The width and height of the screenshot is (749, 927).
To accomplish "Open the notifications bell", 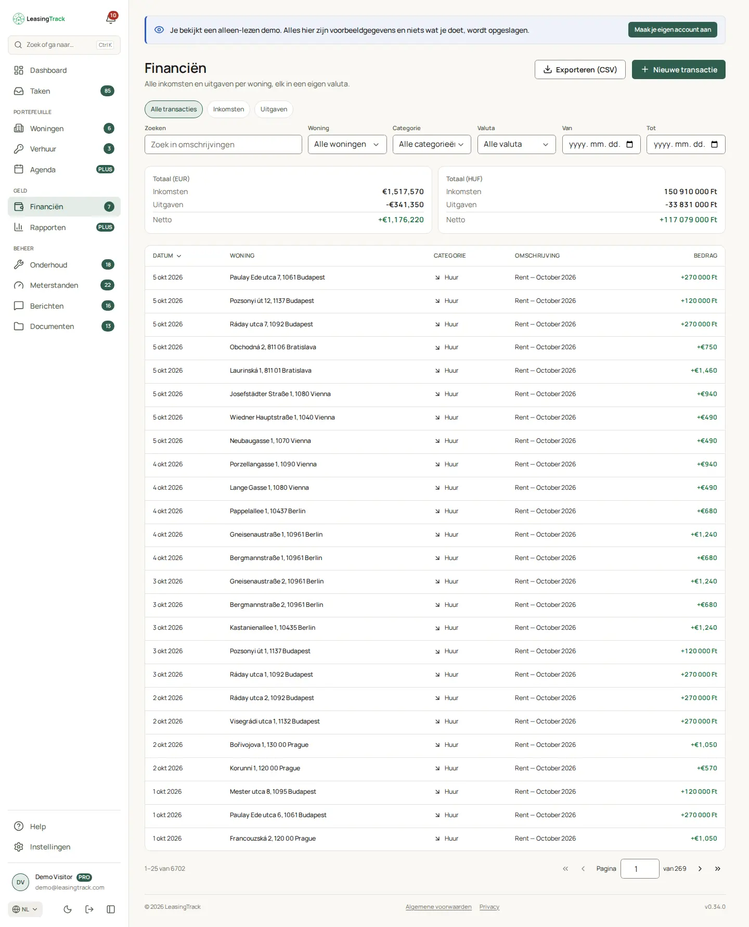I will (x=110, y=19).
